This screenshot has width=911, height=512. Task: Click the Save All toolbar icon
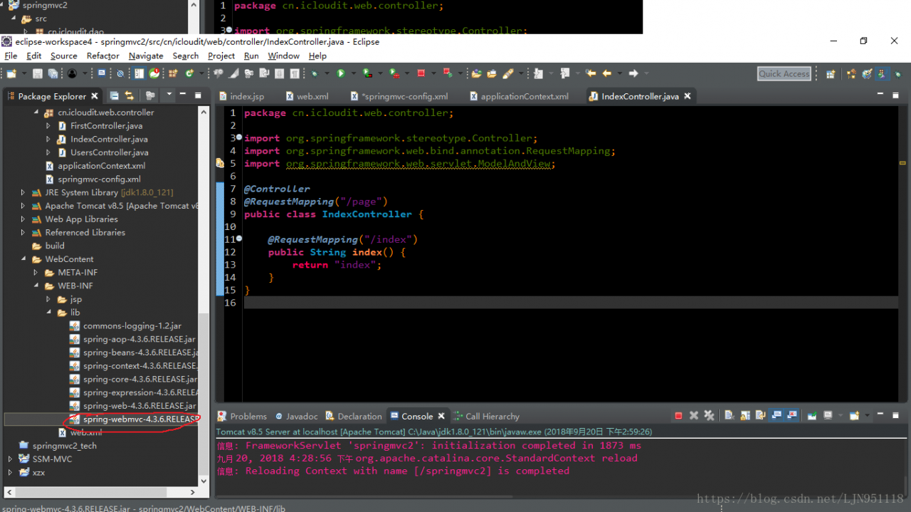click(x=53, y=73)
